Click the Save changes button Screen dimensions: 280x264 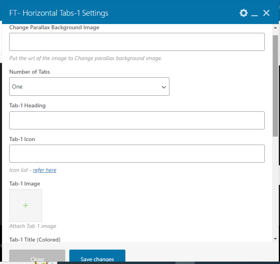(x=97, y=257)
